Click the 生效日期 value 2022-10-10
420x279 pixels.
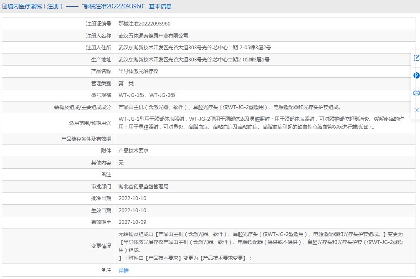coord(132,211)
